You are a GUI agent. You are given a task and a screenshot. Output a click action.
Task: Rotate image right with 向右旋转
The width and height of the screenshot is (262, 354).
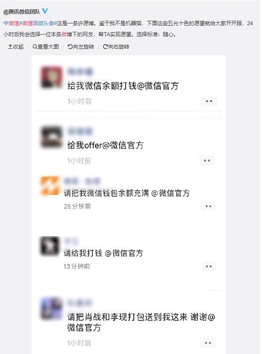pos(116,47)
